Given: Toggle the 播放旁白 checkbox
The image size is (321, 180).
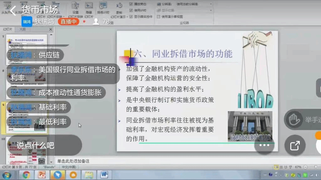Looking at the screenshot, I should pyautogui.click(x=131, y=4).
